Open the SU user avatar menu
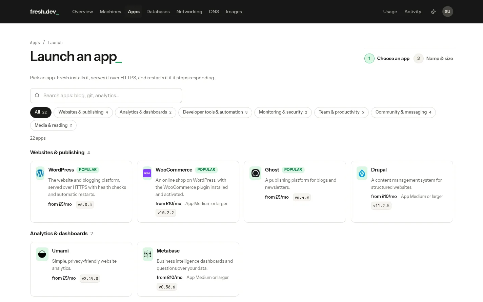This screenshot has height=302, width=483. (447, 12)
